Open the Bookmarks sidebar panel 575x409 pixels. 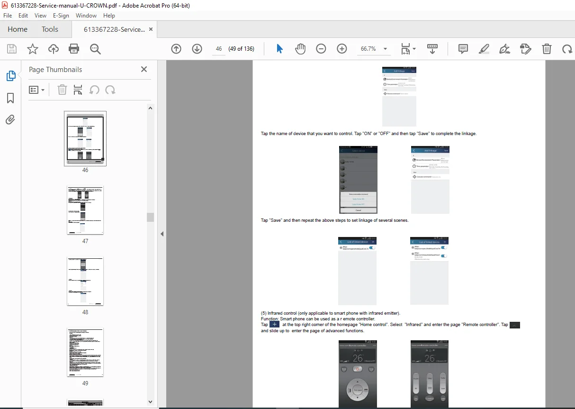[10, 98]
